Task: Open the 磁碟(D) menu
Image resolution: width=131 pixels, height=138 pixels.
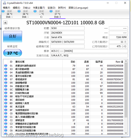Action: 52,8
